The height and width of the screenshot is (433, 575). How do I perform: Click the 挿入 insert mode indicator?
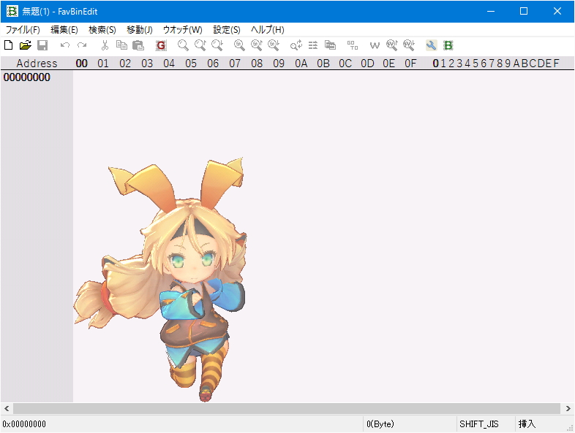tap(527, 424)
